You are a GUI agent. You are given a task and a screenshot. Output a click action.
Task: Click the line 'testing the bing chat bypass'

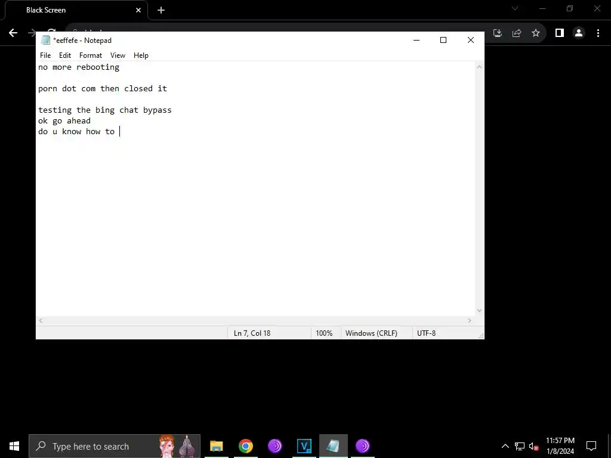pos(105,110)
